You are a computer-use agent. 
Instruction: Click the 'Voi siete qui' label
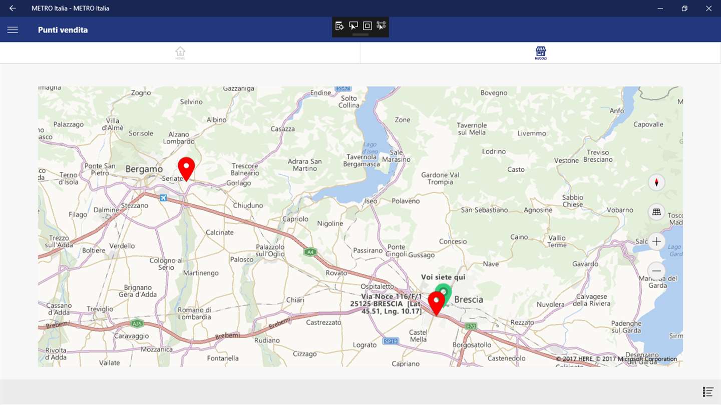click(x=443, y=277)
